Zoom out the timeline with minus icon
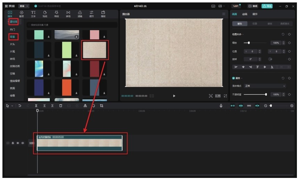This screenshot has height=180, width=299. tap(265, 106)
